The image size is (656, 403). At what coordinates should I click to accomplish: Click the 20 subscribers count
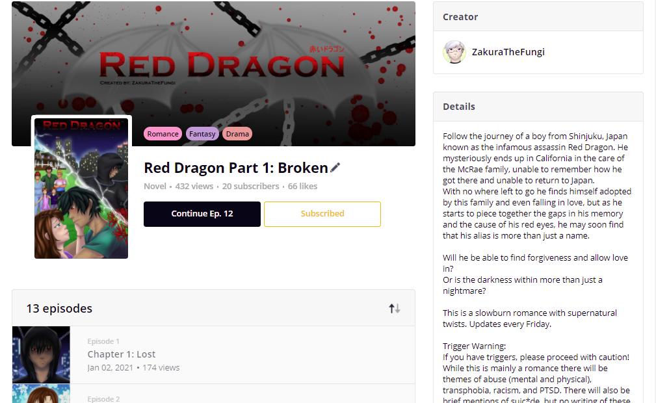[250, 187]
